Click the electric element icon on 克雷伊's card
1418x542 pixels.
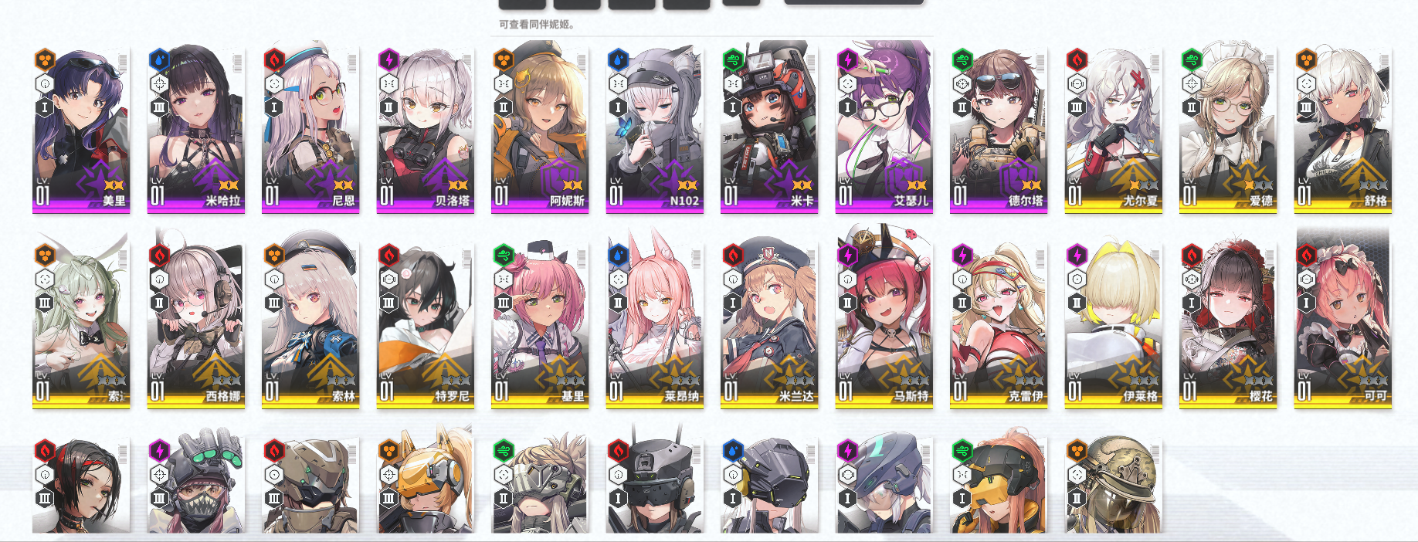pos(962,255)
